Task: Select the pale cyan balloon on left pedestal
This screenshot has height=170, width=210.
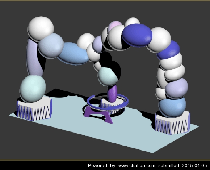Action: point(33,89)
